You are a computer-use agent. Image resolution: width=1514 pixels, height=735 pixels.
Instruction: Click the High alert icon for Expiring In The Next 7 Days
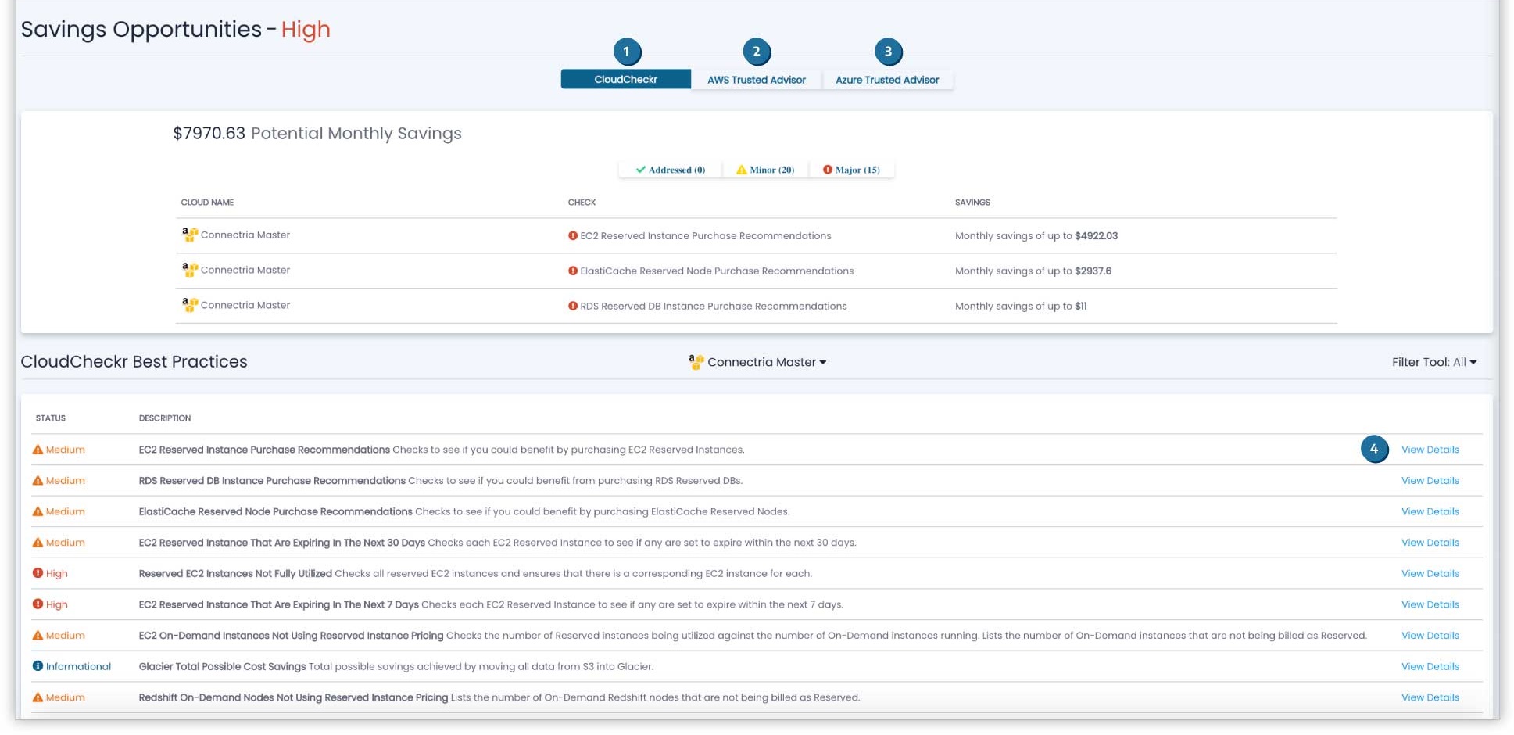38,604
